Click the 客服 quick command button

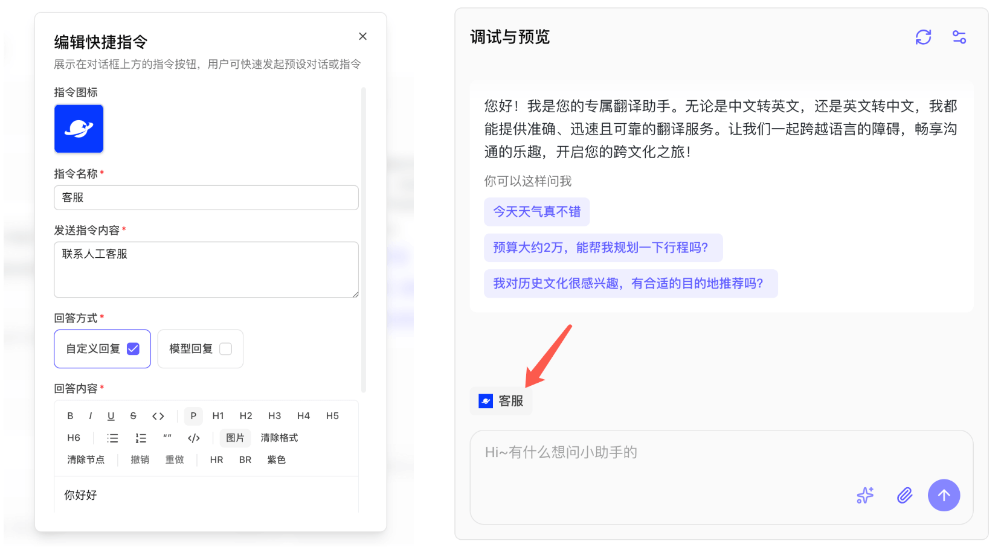click(501, 401)
